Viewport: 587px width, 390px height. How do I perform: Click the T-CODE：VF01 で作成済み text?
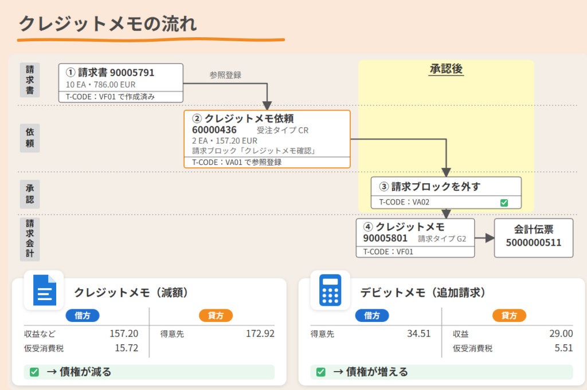pos(110,97)
